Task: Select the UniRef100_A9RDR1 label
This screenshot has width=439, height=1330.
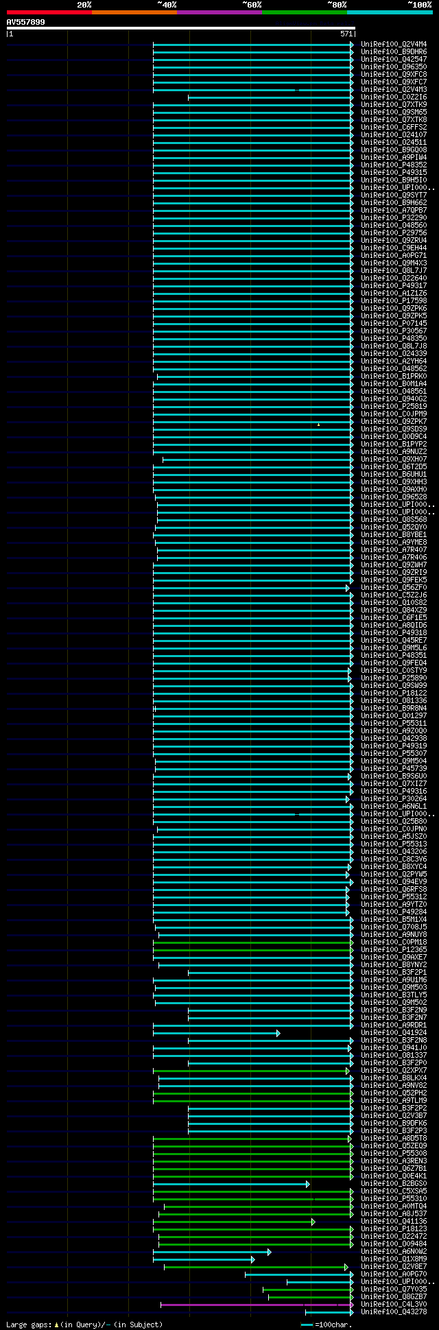Action: point(394,1025)
